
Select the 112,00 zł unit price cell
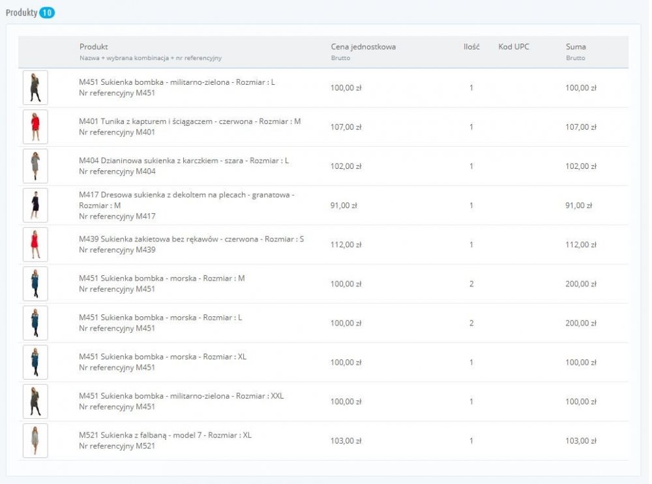pos(346,245)
